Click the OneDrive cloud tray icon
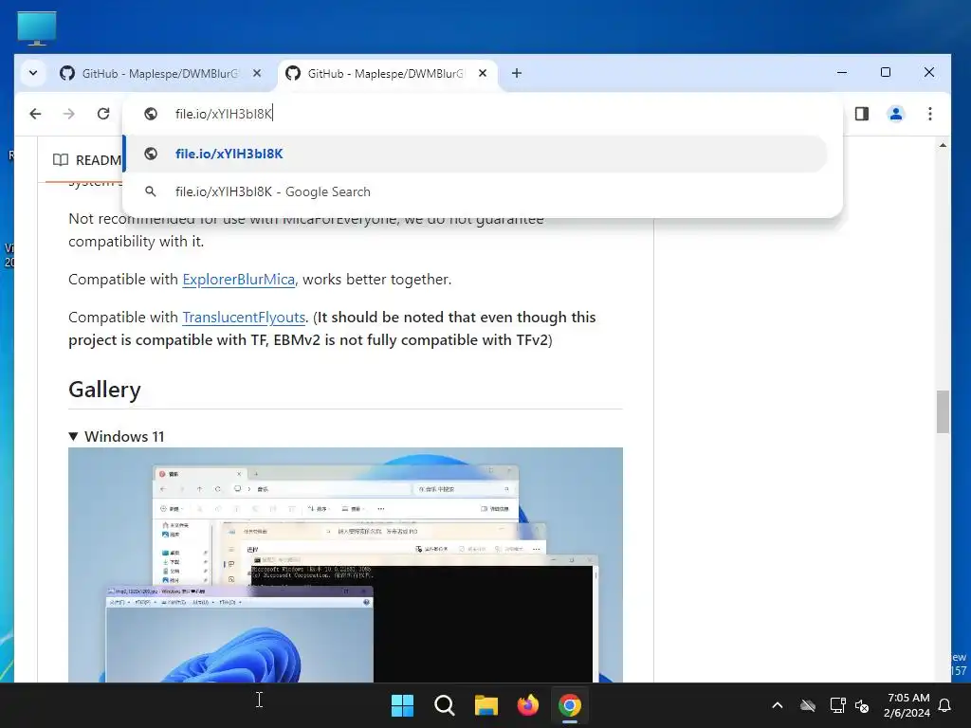Viewport: 971px width, 728px height. pos(808,705)
